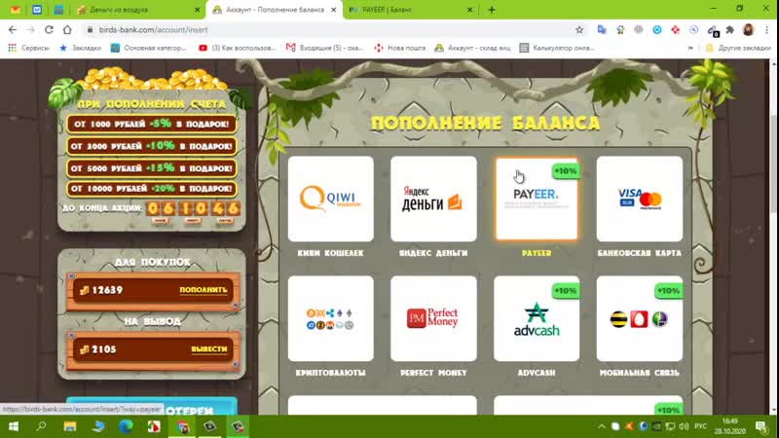Open the Сервисы apps bookmark
The height and width of the screenshot is (438, 779).
(x=29, y=48)
